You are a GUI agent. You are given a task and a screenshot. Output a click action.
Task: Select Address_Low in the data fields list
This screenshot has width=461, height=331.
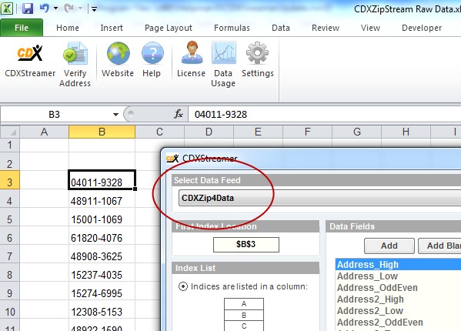click(398, 276)
